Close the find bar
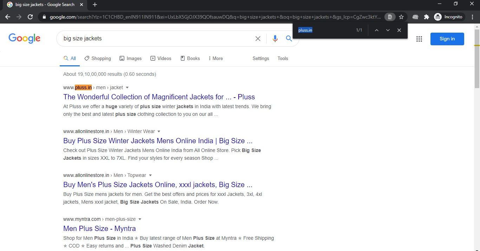This screenshot has height=251, width=480. pos(399,30)
